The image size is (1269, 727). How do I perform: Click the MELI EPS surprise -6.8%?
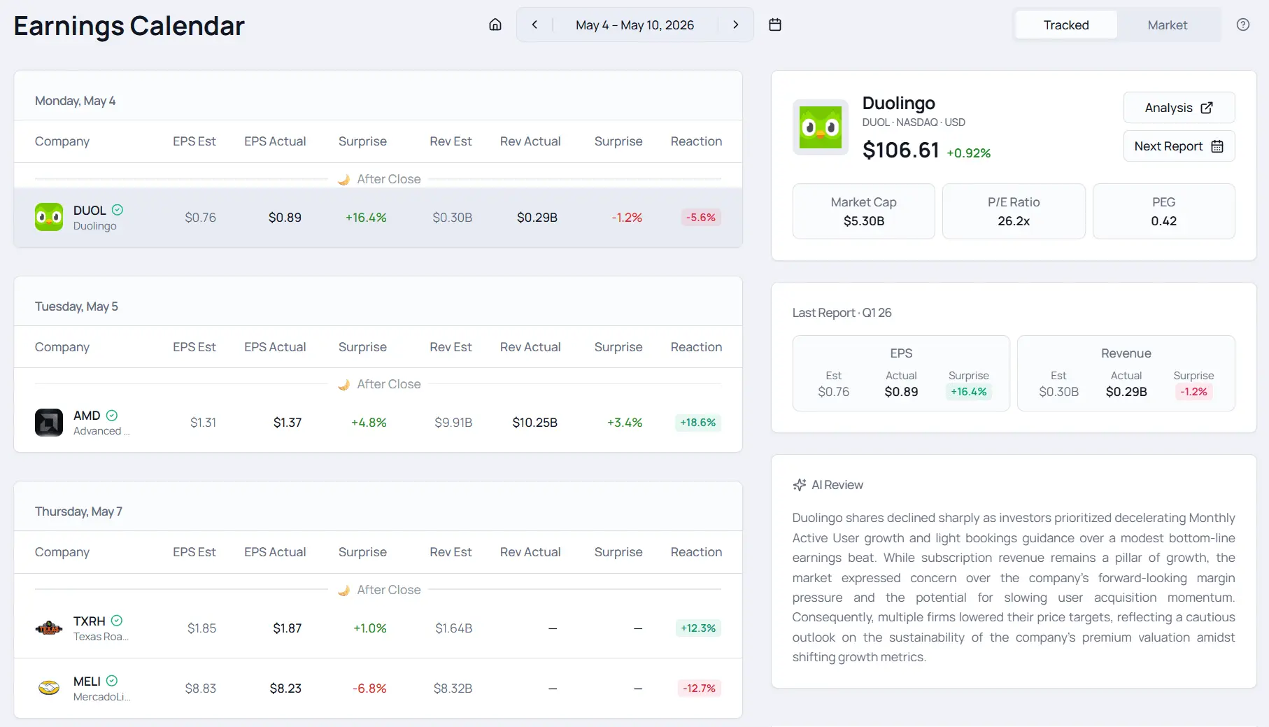tap(369, 689)
